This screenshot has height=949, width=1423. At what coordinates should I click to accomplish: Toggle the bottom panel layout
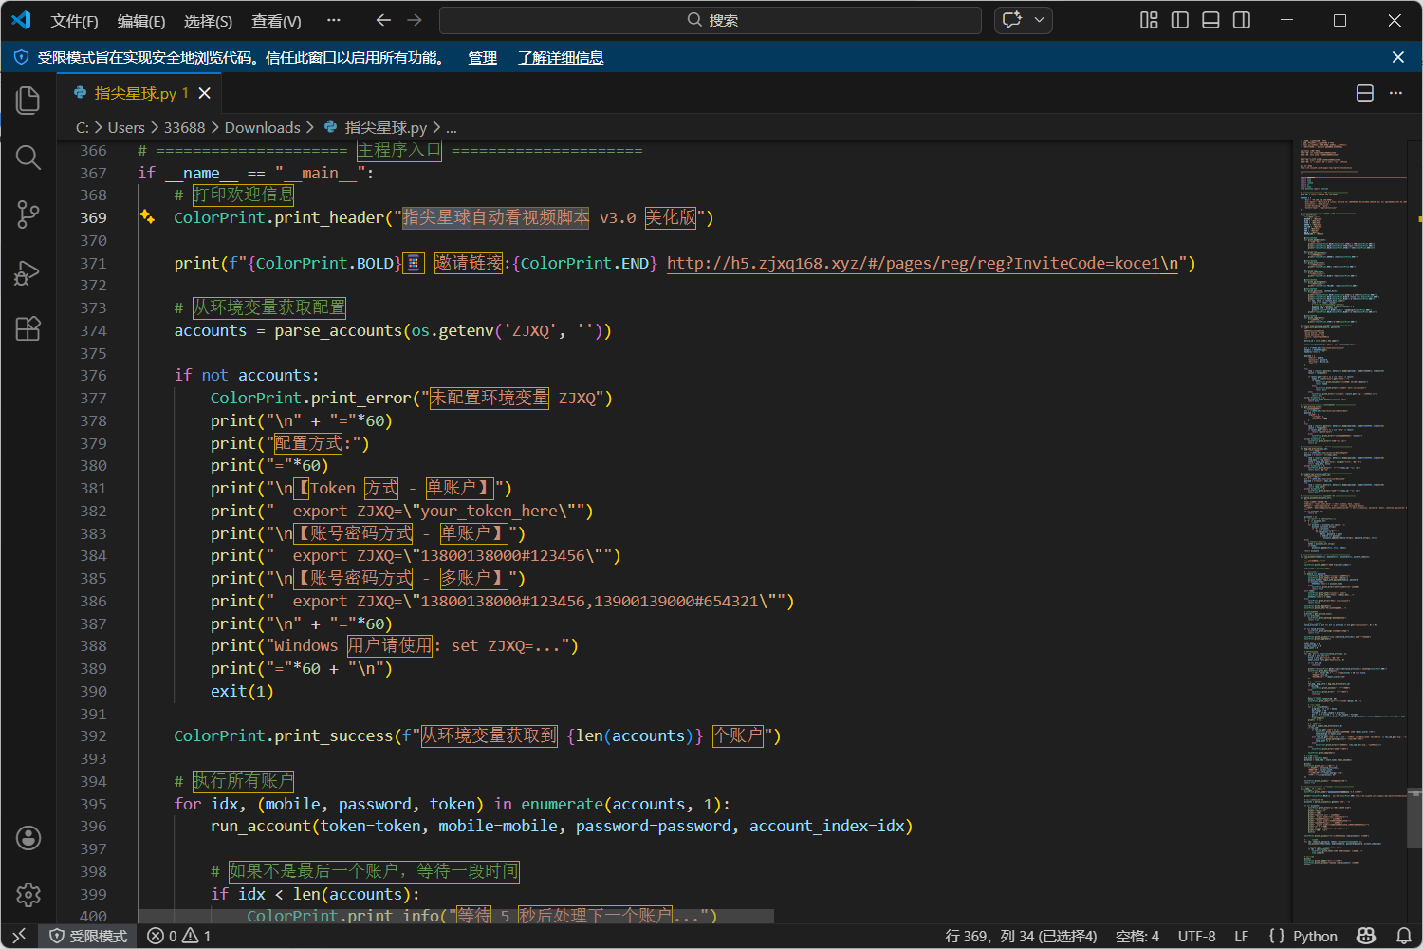pos(1210,20)
